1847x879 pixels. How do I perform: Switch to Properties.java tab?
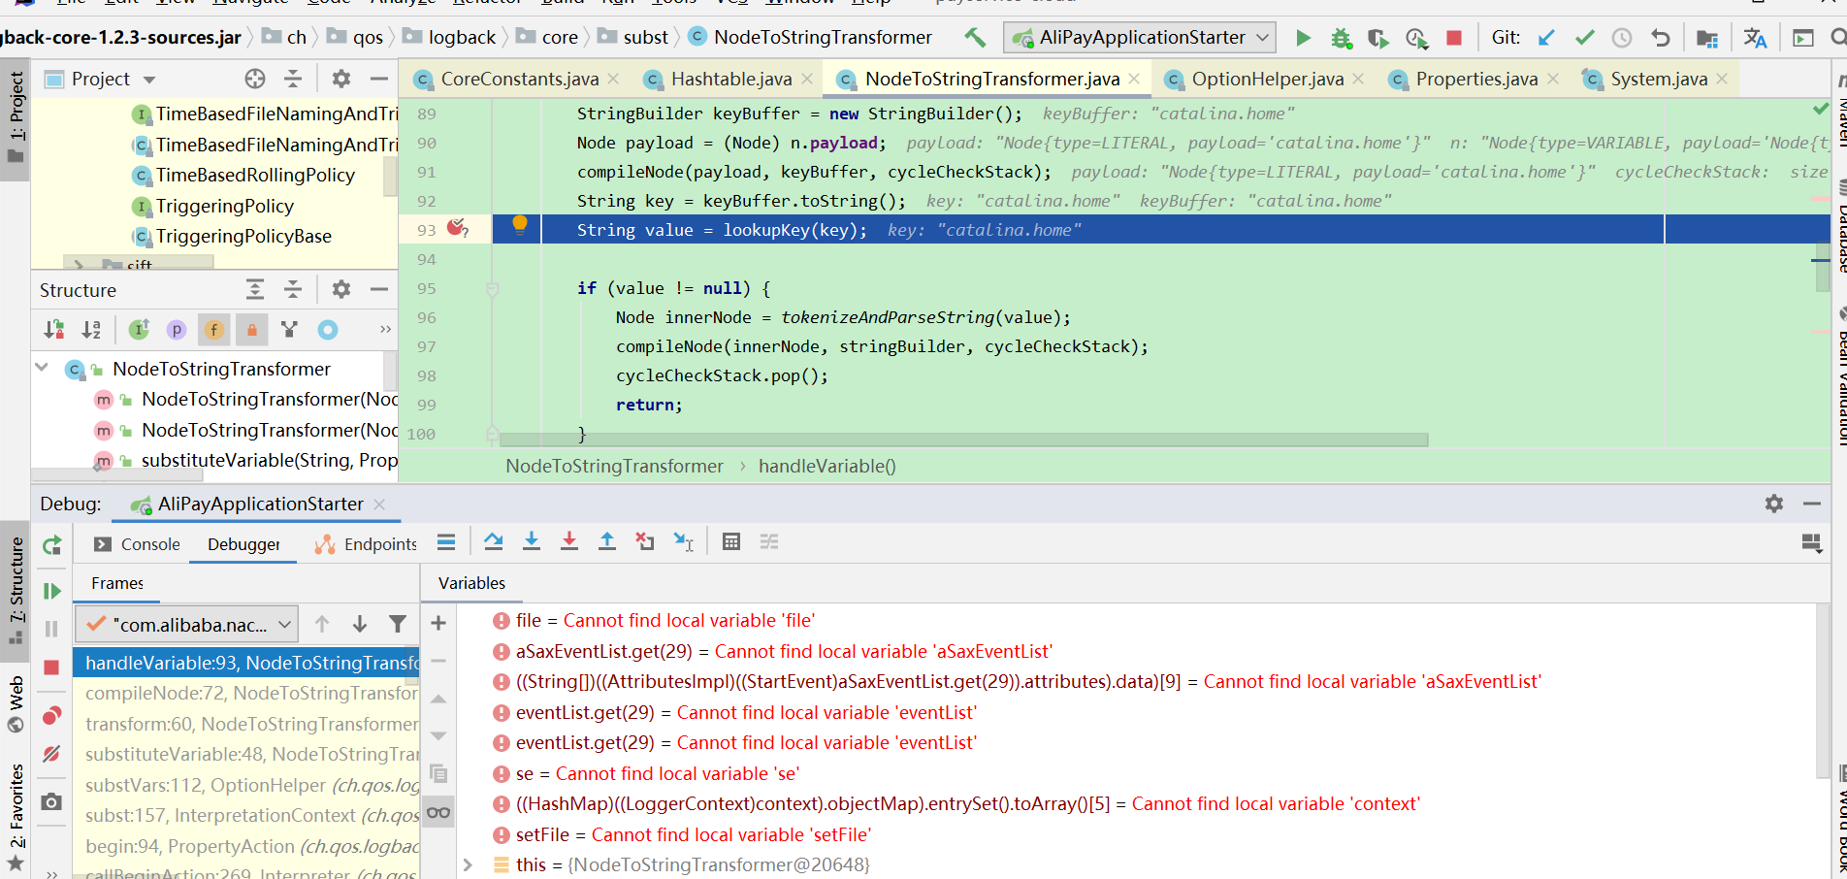tap(1476, 79)
